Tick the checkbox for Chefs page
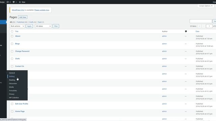This screenshot has height=121, width=216. tap(12, 59)
